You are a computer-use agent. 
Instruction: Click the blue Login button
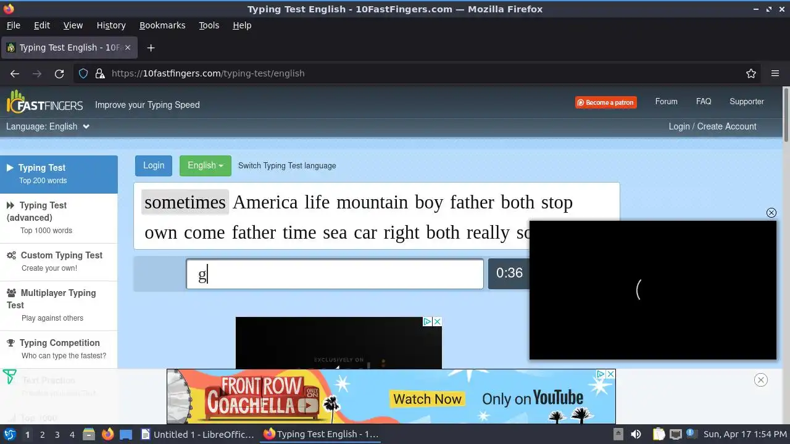(x=154, y=165)
